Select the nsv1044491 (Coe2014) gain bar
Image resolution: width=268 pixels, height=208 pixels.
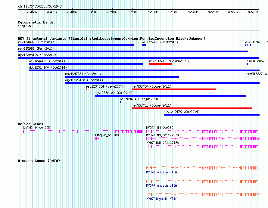coord(86,64)
